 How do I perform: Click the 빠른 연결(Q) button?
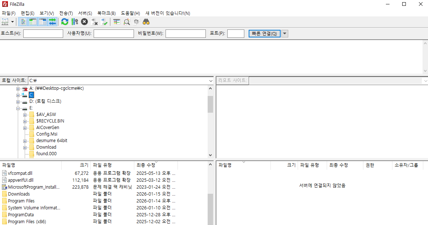tap(264, 34)
